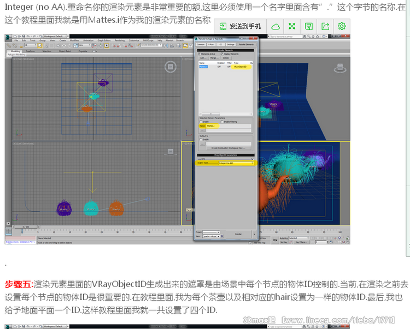Click the Name field containing Mattes.i

[x=229, y=126]
